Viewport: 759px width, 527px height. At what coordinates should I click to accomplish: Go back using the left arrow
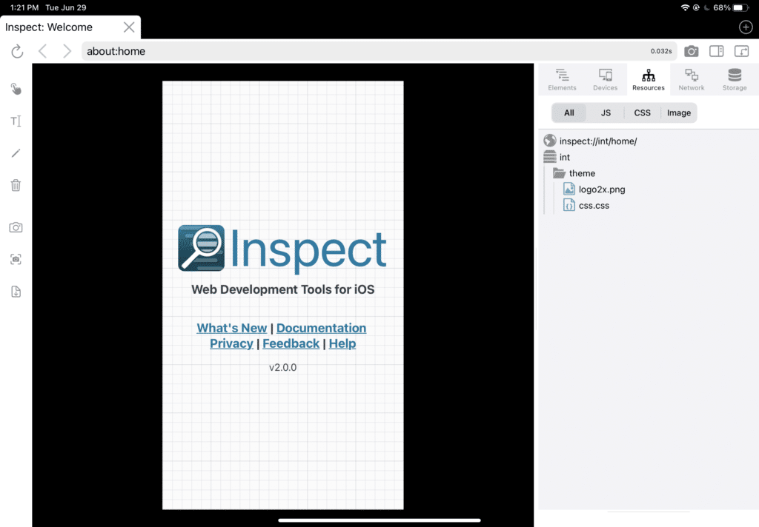(x=42, y=51)
